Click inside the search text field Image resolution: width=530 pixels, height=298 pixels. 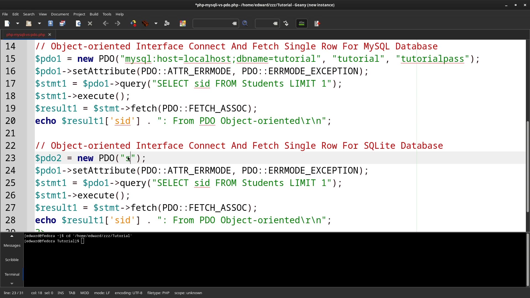213,23
